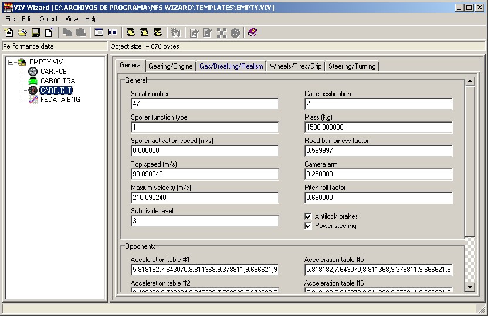Open the Object menu

[49, 19]
